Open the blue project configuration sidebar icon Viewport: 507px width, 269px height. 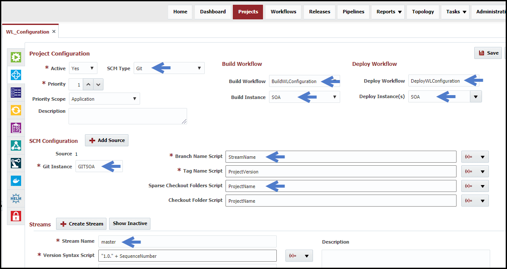pos(16,75)
